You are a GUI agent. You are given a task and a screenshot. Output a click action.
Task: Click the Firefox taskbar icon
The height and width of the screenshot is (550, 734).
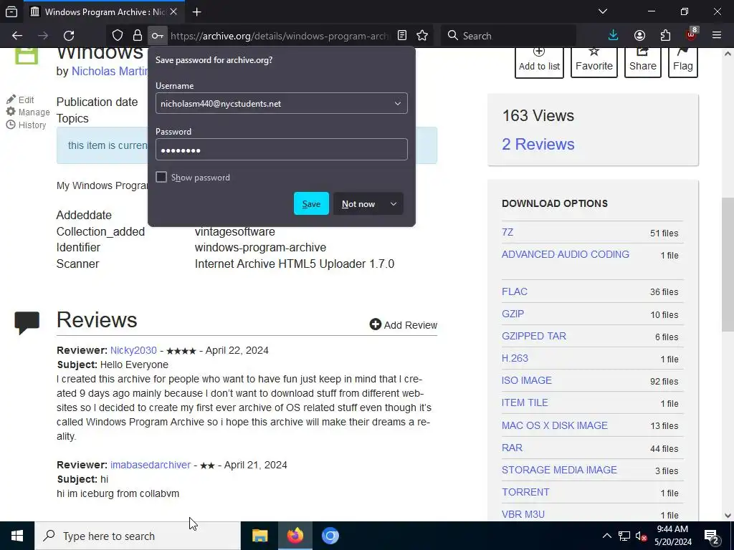click(x=295, y=536)
